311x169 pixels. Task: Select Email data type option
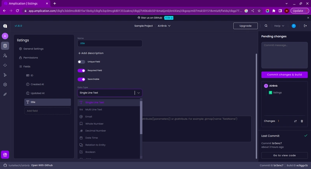[109, 117]
